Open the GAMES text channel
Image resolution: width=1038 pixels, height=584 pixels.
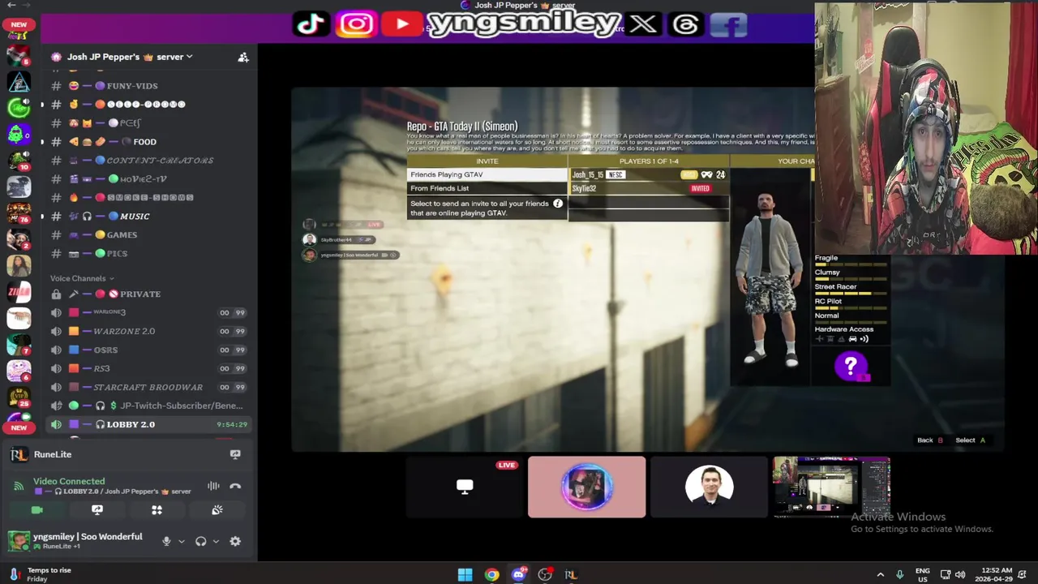click(122, 235)
